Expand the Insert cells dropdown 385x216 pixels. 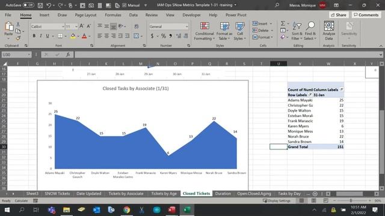click(271, 24)
